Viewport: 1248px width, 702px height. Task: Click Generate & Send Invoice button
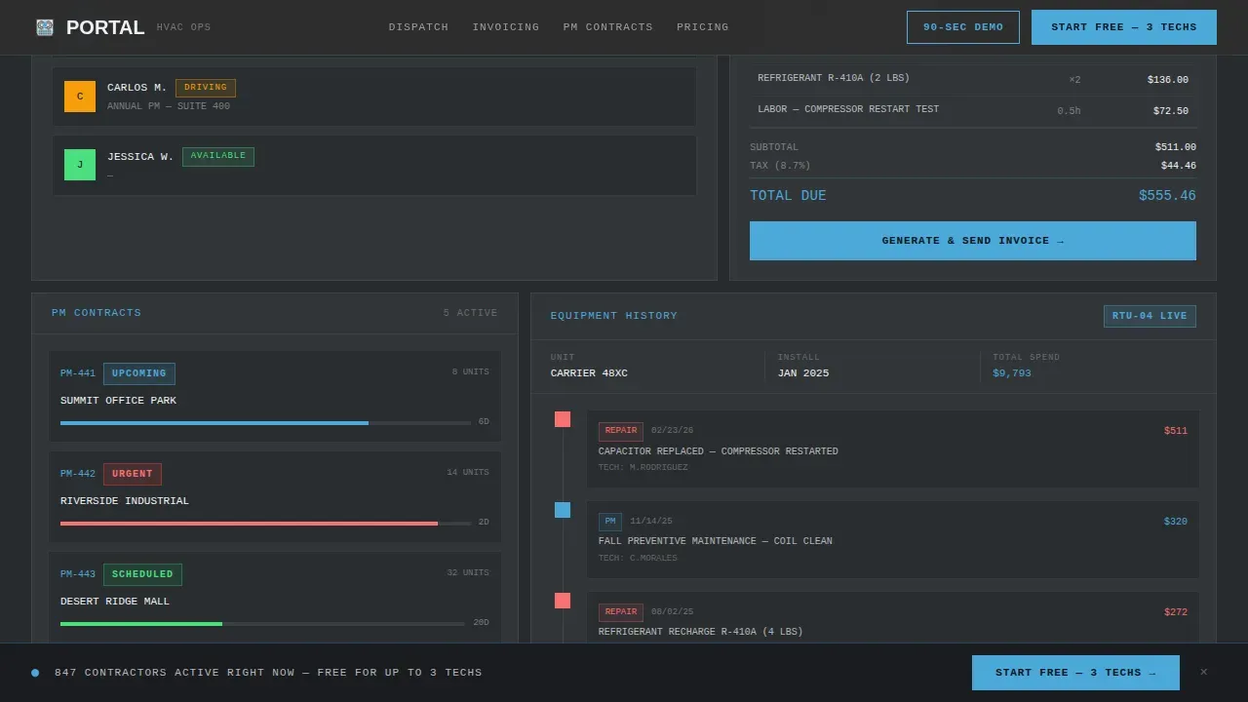(x=973, y=241)
